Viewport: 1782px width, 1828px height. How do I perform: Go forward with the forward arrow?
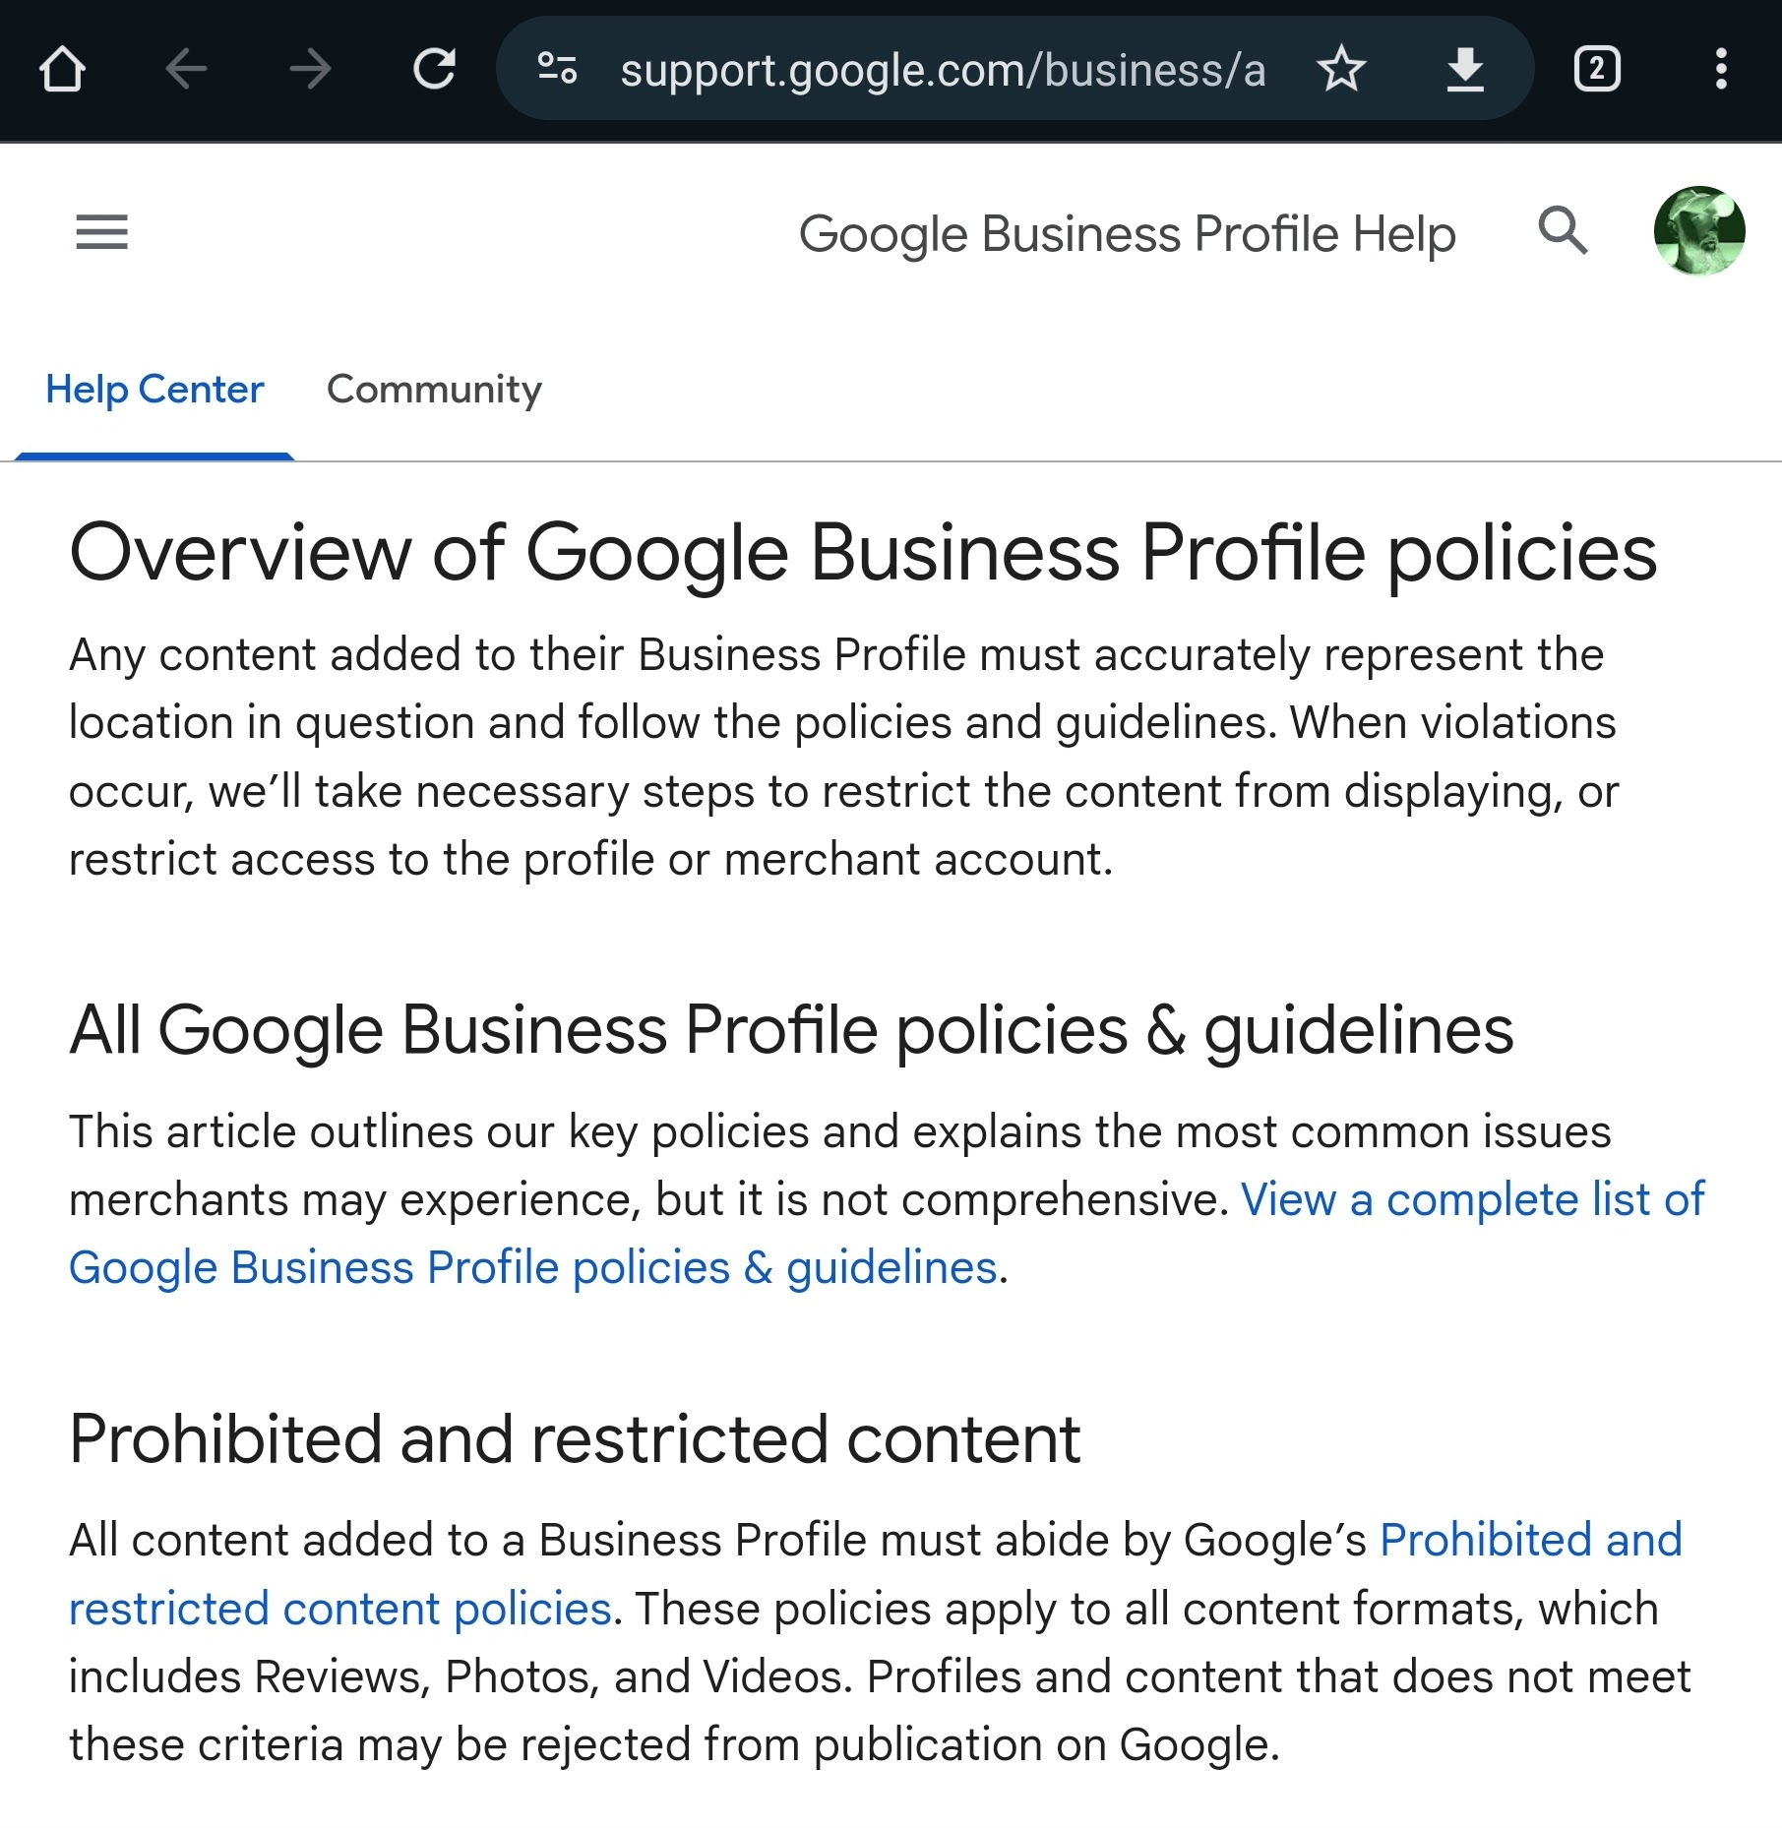click(310, 70)
